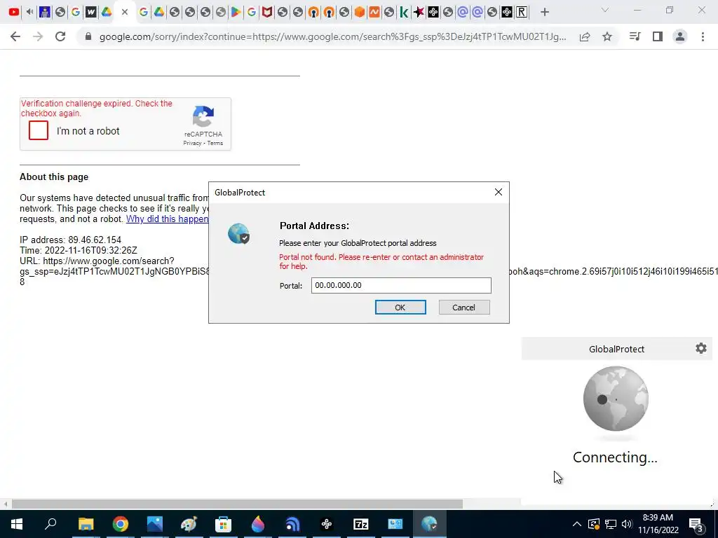The height and width of the screenshot is (538, 718).
Task: Open File Explorer from the taskbar
Action: coord(86,524)
